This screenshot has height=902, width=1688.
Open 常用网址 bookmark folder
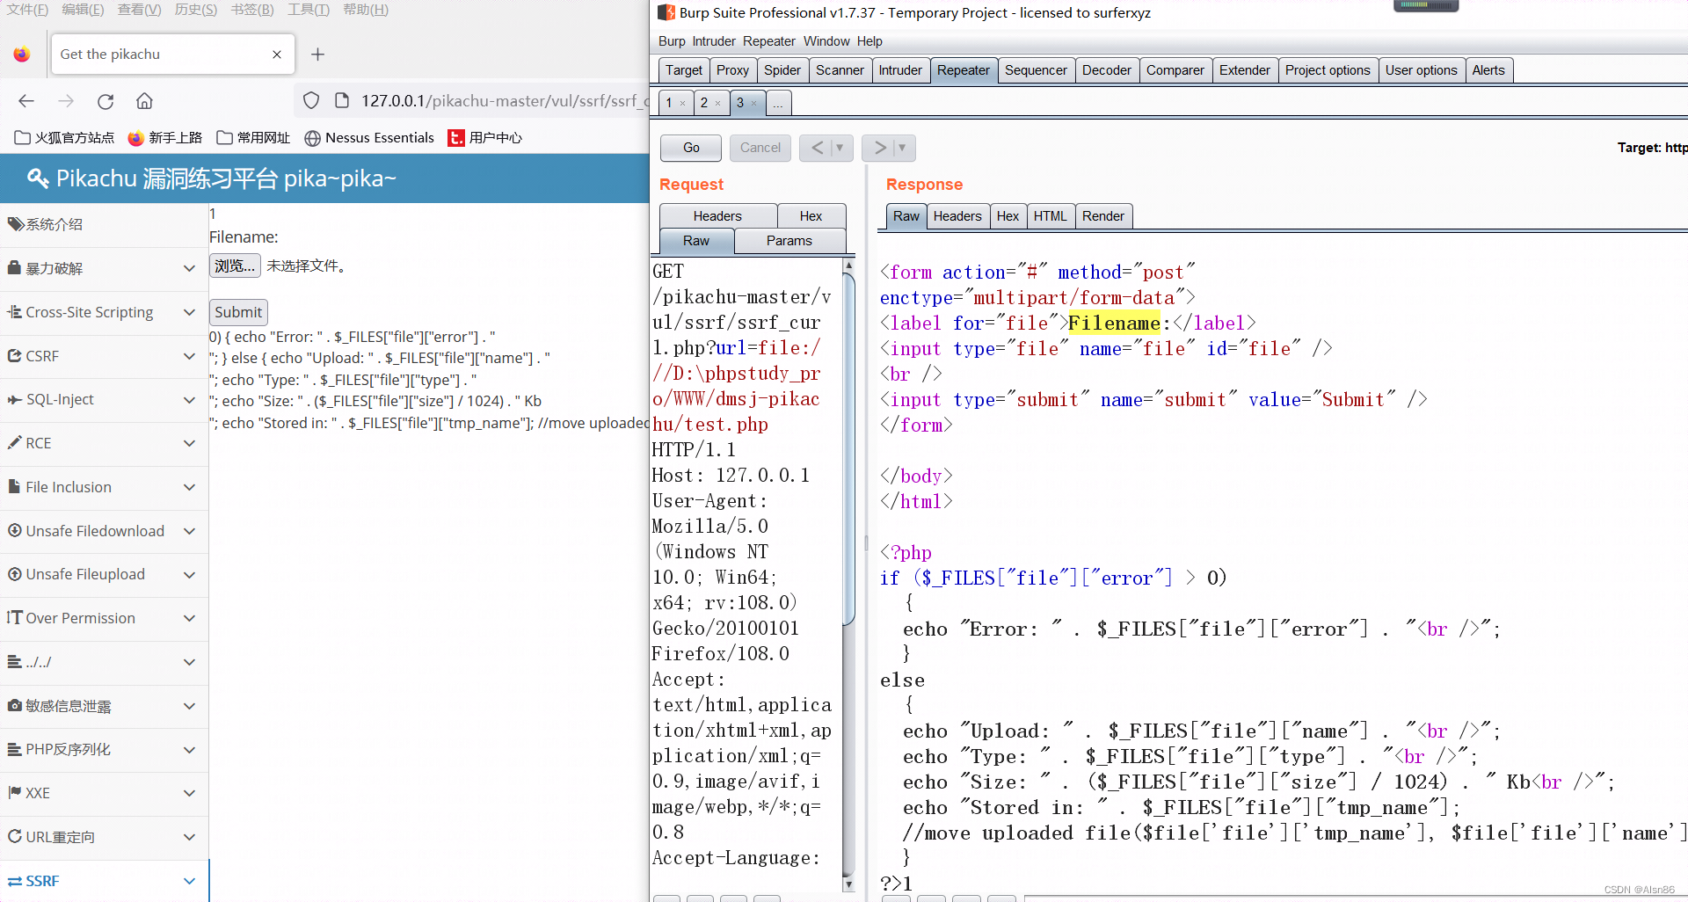point(253,138)
